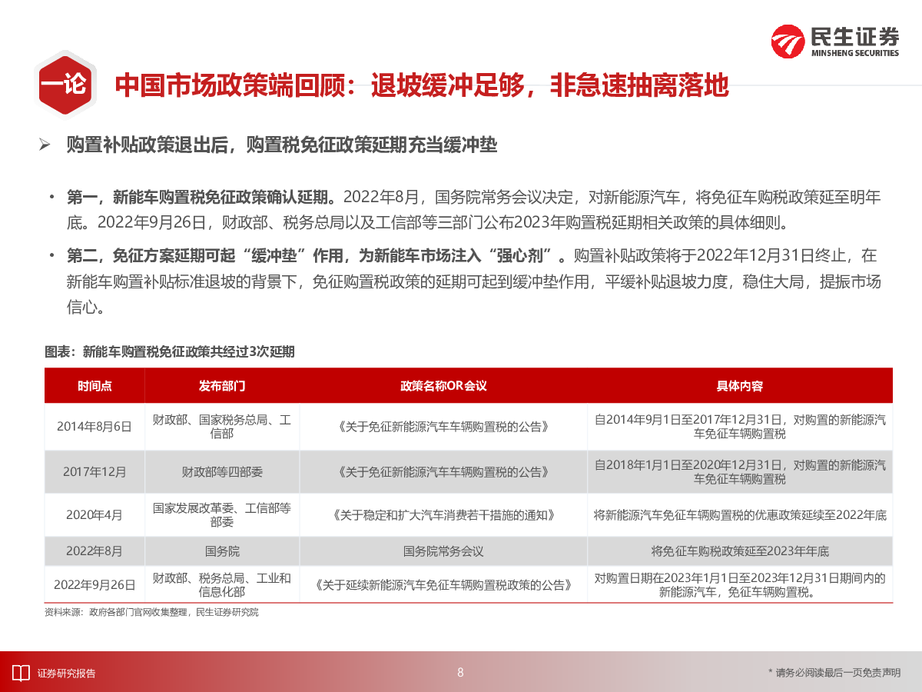922x692 pixels.
Task: Click policy 《关于延续新能源汽车免征车辆购置税政策的公告》
Action: (x=443, y=584)
